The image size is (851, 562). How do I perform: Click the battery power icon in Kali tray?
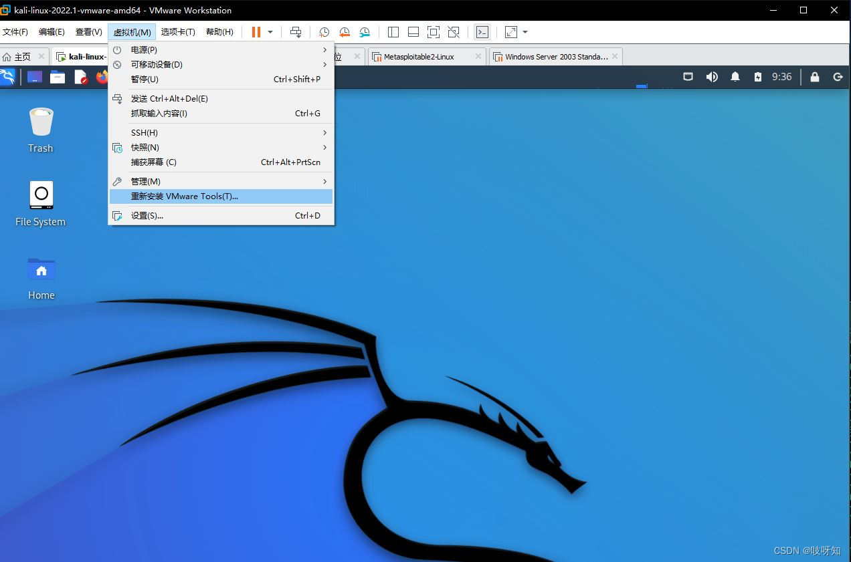[757, 77]
